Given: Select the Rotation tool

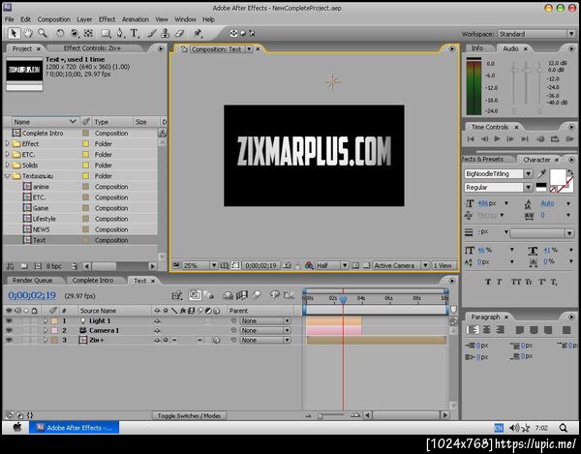Looking at the screenshot, I should click(x=60, y=34).
